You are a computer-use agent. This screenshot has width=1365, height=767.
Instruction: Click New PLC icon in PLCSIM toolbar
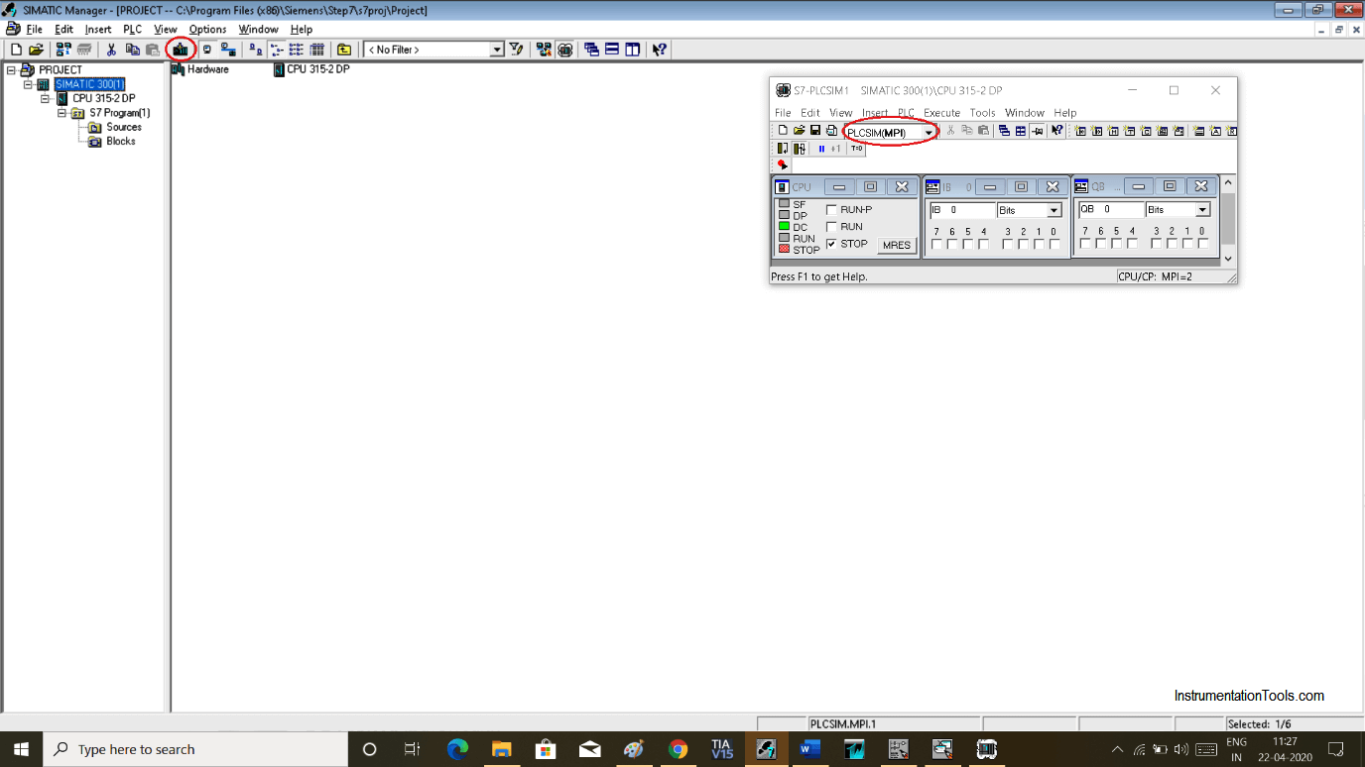point(783,131)
